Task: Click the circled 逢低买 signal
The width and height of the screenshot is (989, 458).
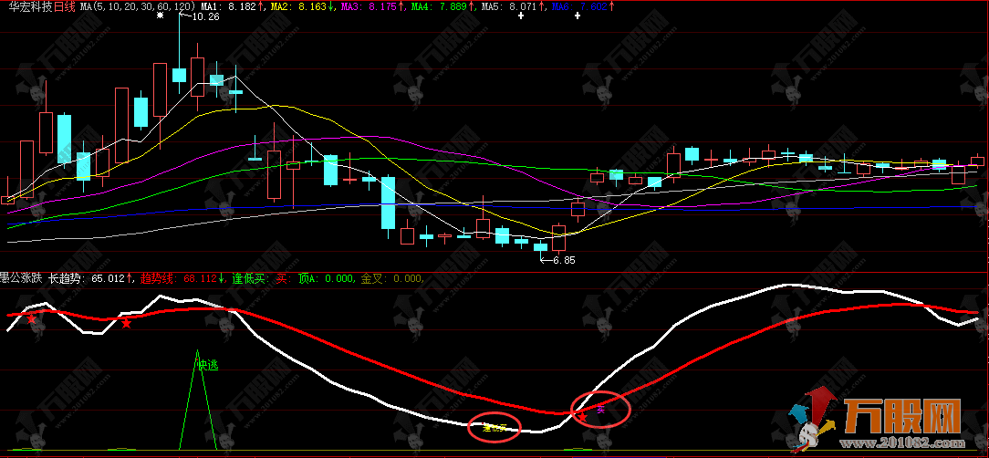Action: click(x=495, y=427)
